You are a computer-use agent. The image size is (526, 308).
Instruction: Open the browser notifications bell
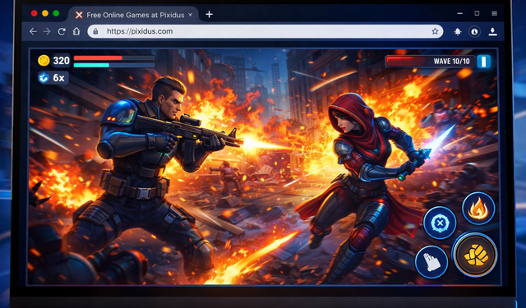click(458, 31)
